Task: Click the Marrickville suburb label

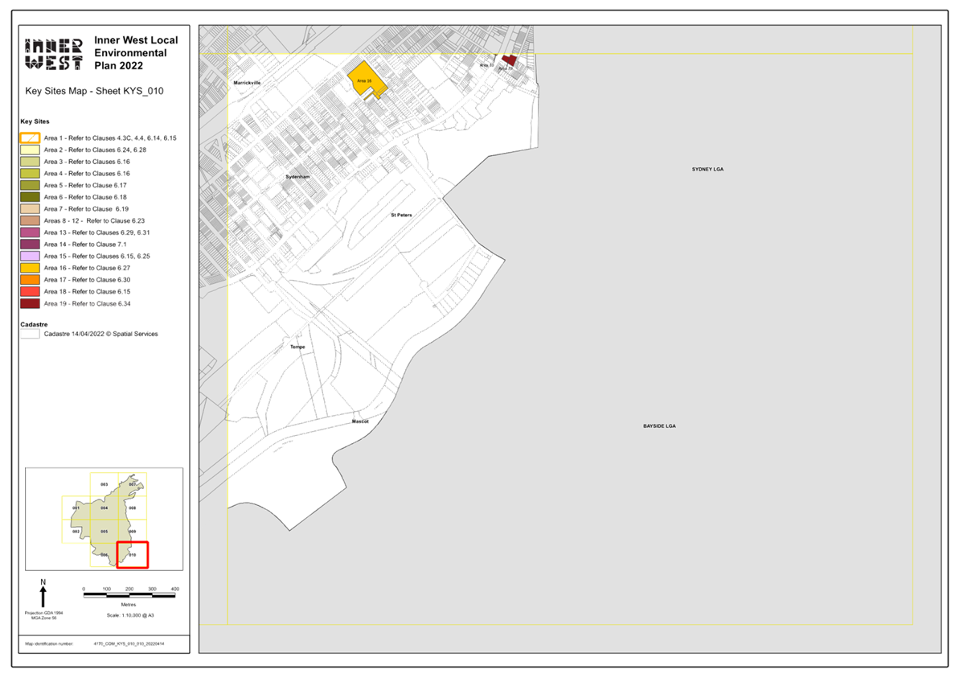Action: [246, 82]
